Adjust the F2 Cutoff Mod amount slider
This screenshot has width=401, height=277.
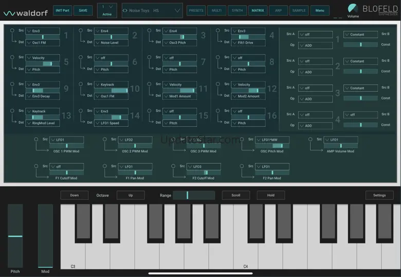tap(204, 172)
